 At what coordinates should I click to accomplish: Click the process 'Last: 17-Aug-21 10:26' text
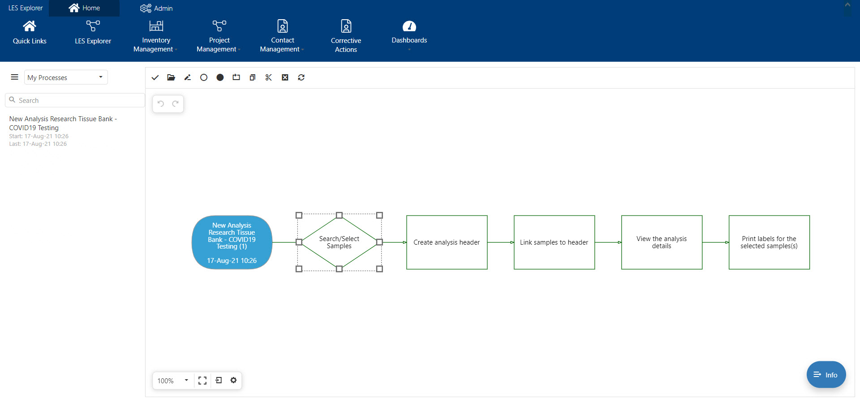38,144
